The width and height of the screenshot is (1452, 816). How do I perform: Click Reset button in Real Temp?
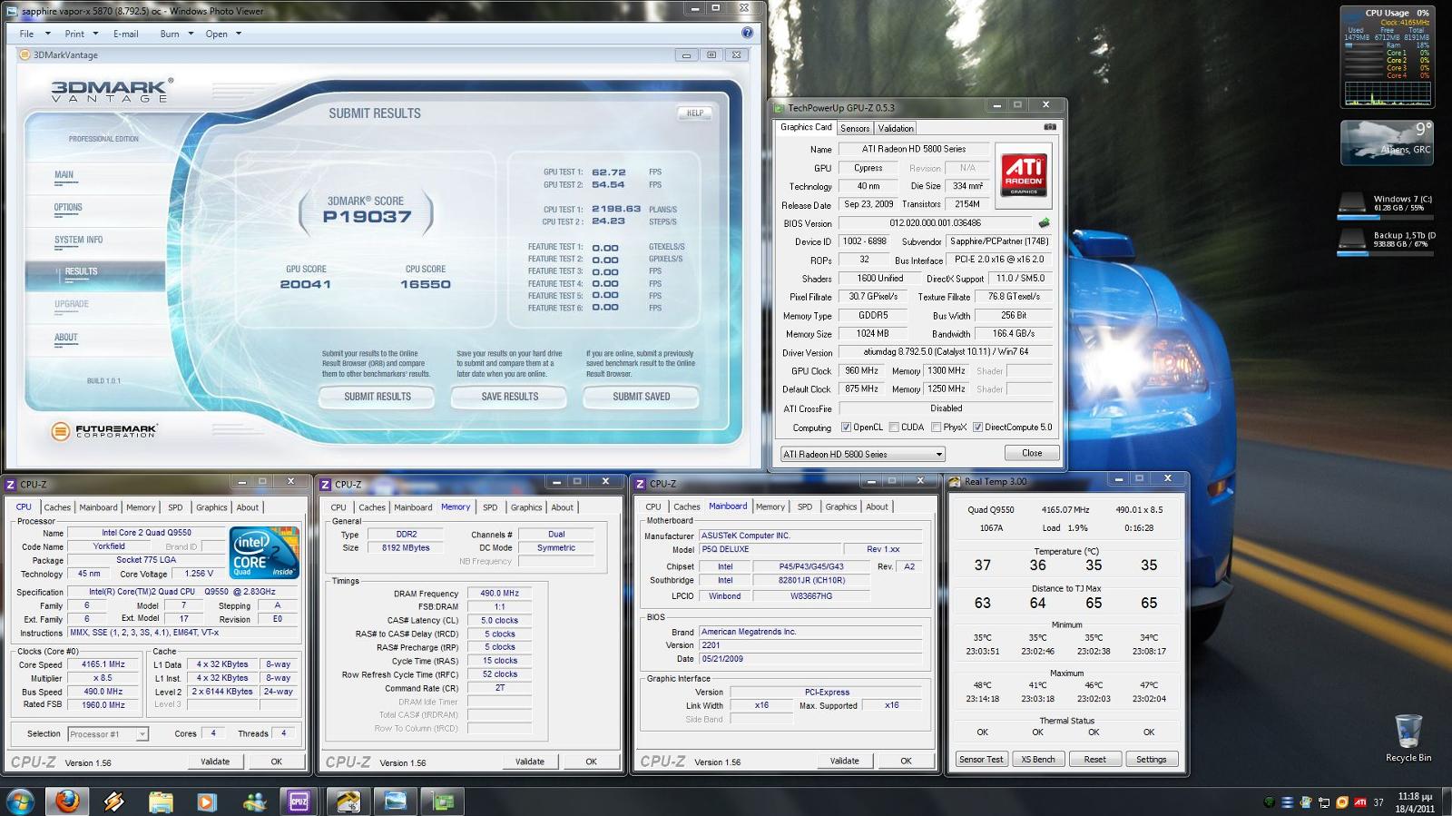pyautogui.click(x=1094, y=759)
